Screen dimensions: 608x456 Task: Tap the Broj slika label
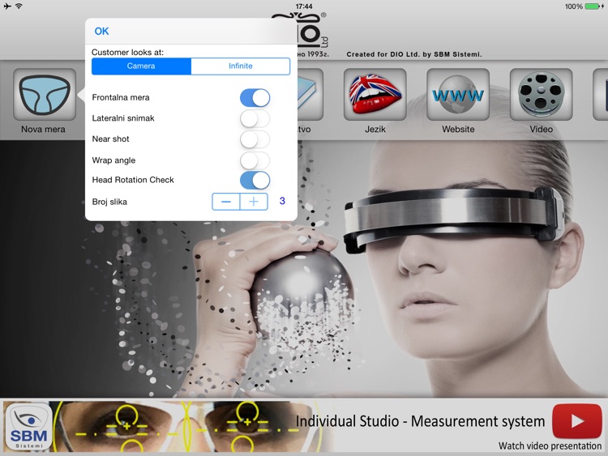click(109, 202)
